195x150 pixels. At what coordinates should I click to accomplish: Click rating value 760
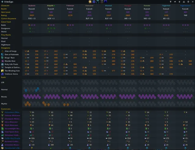pos(185,15)
